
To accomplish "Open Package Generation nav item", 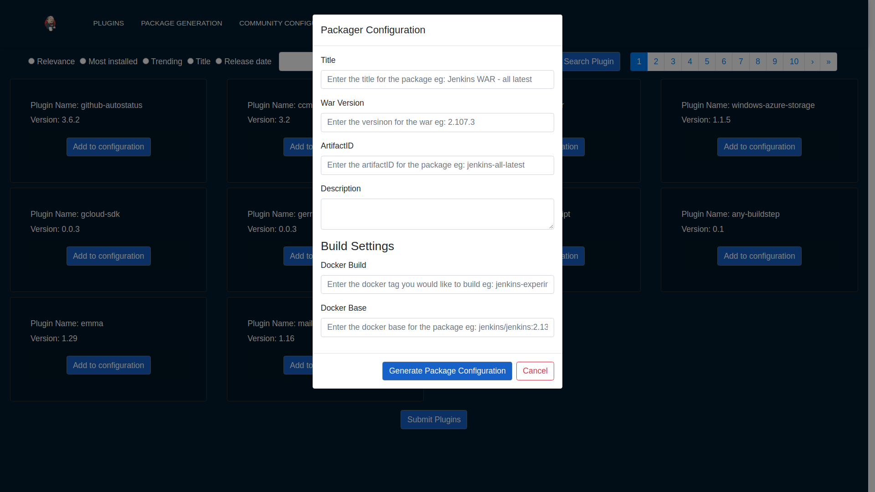I will 181,23.
